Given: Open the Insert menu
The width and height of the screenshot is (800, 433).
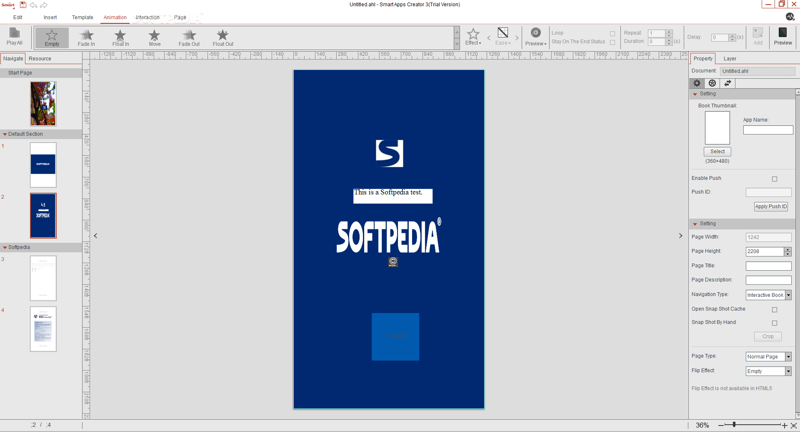Looking at the screenshot, I should [x=50, y=17].
